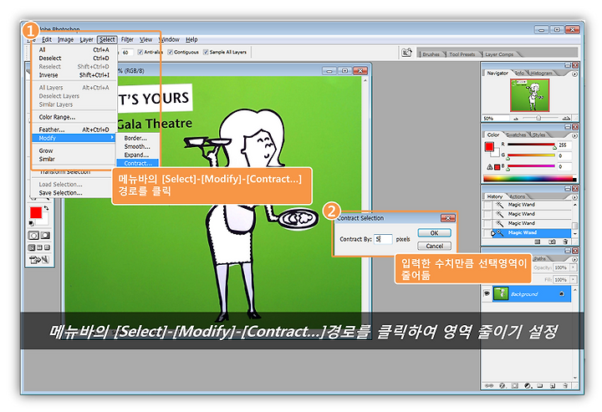Choose Feather... from the Select menu
Viewport: 602px width, 412px height.
[x=74, y=130]
